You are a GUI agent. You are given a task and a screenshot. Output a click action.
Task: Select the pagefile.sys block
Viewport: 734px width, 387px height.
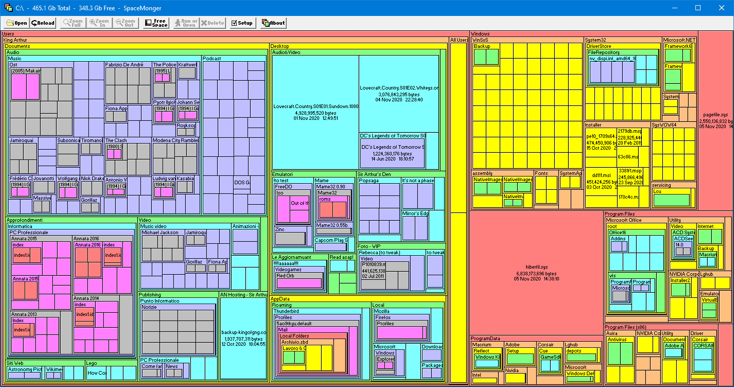tap(715, 120)
